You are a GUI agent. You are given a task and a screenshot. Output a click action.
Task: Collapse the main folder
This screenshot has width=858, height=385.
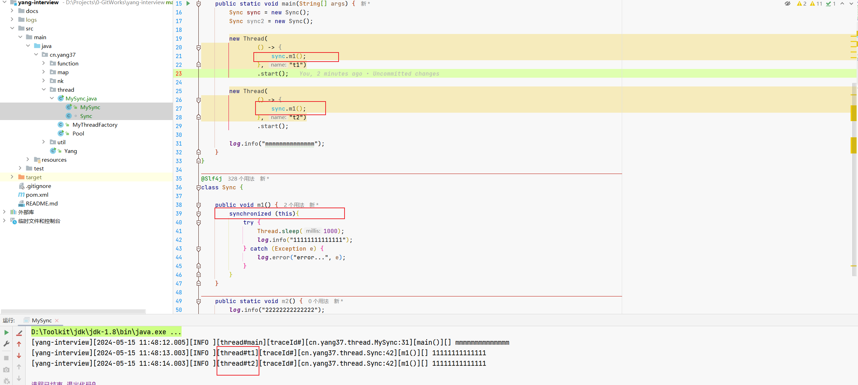(x=20, y=37)
